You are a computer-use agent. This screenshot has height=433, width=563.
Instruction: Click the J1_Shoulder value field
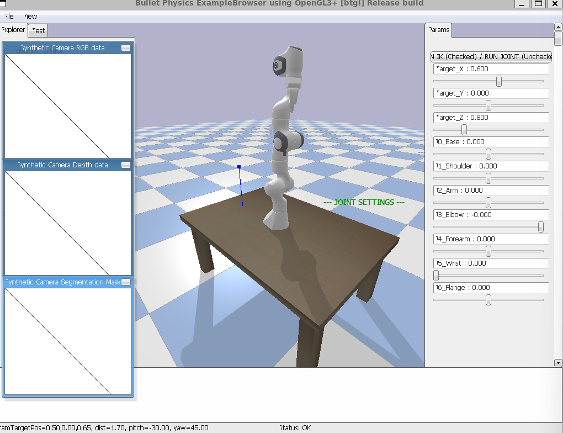(x=491, y=166)
